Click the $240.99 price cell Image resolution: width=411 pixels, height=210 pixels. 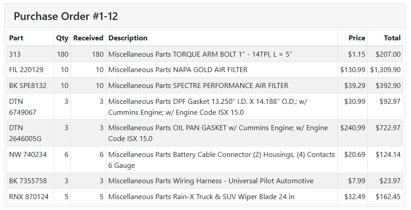(352, 128)
